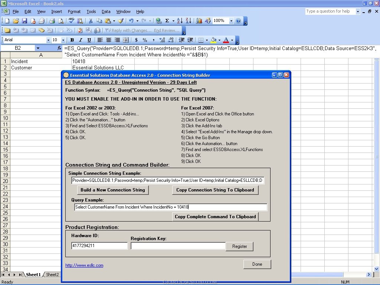The height and width of the screenshot is (285, 380).
Task: Click the Decrease Decimal icon
Action: (171, 40)
